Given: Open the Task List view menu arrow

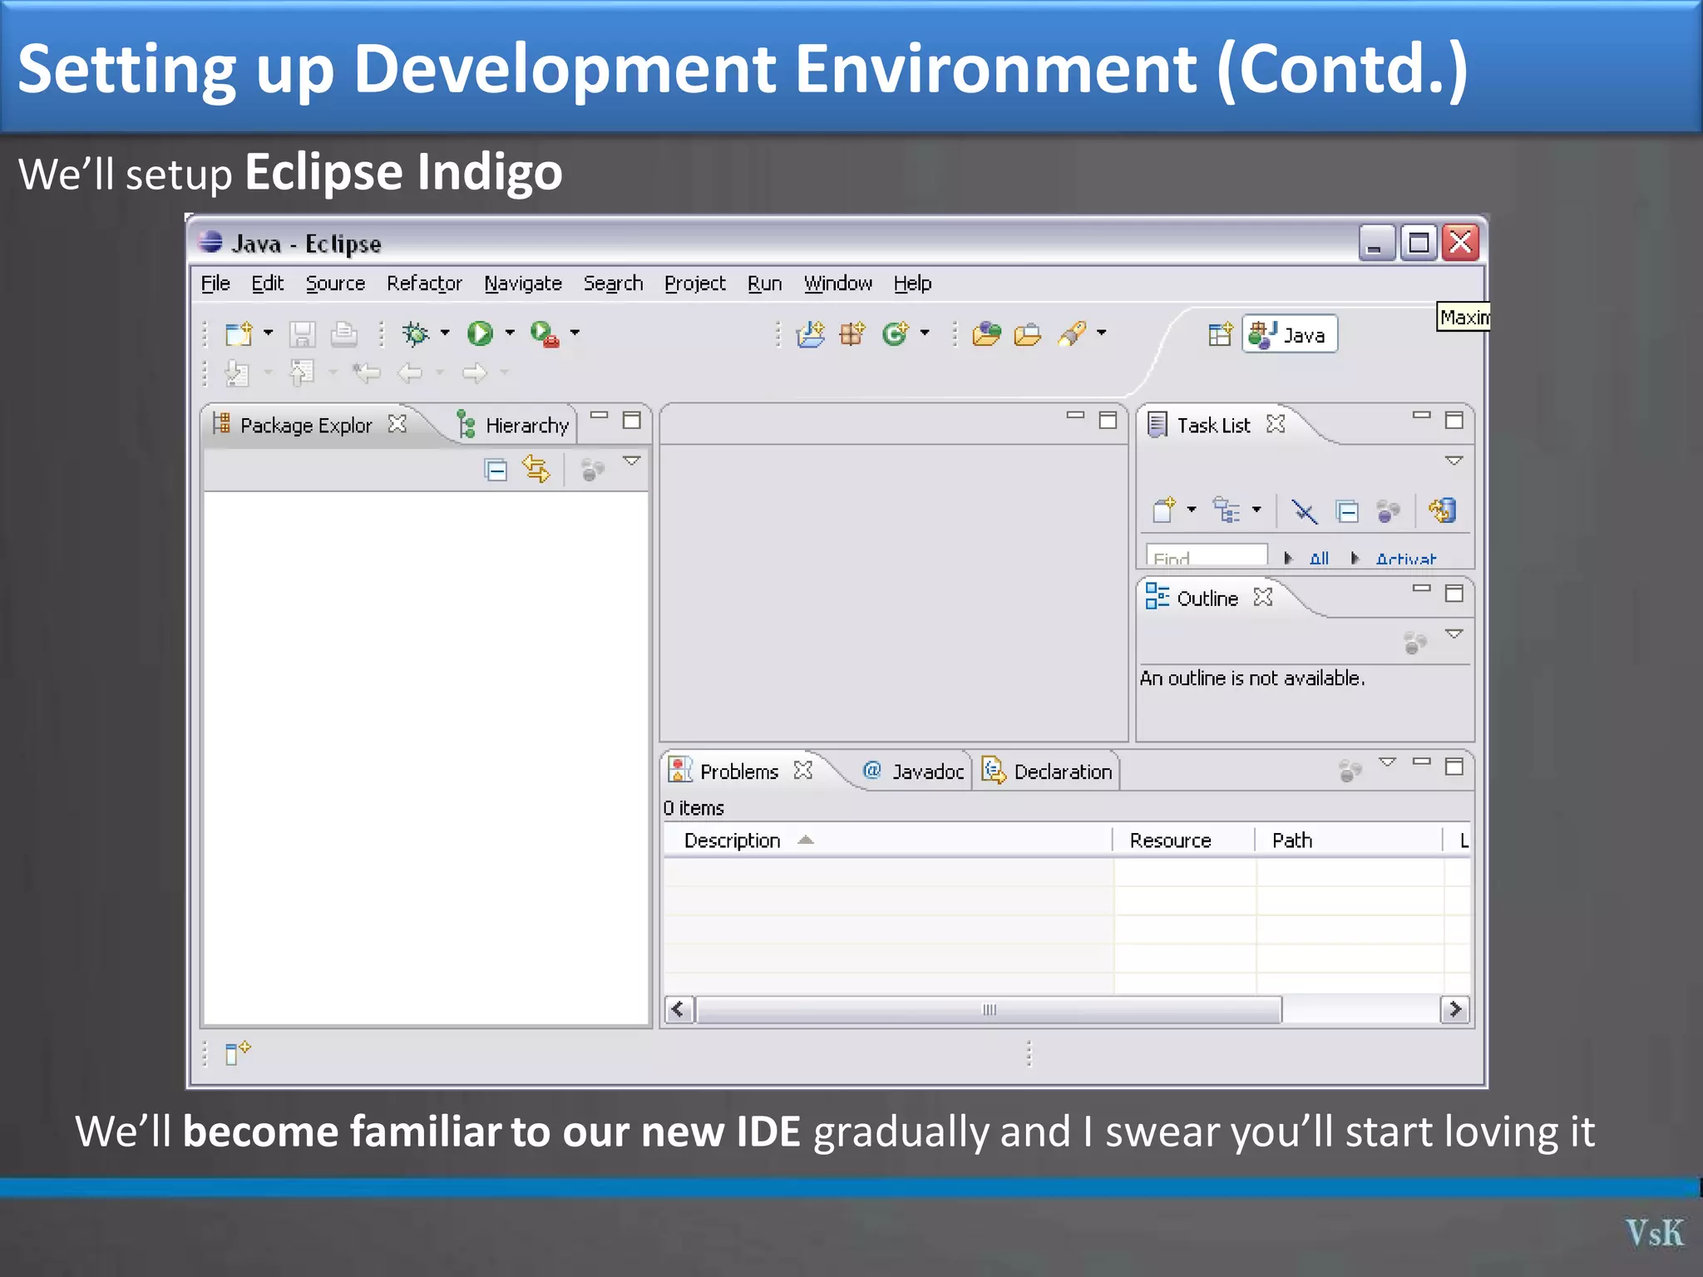Looking at the screenshot, I should tap(1454, 461).
